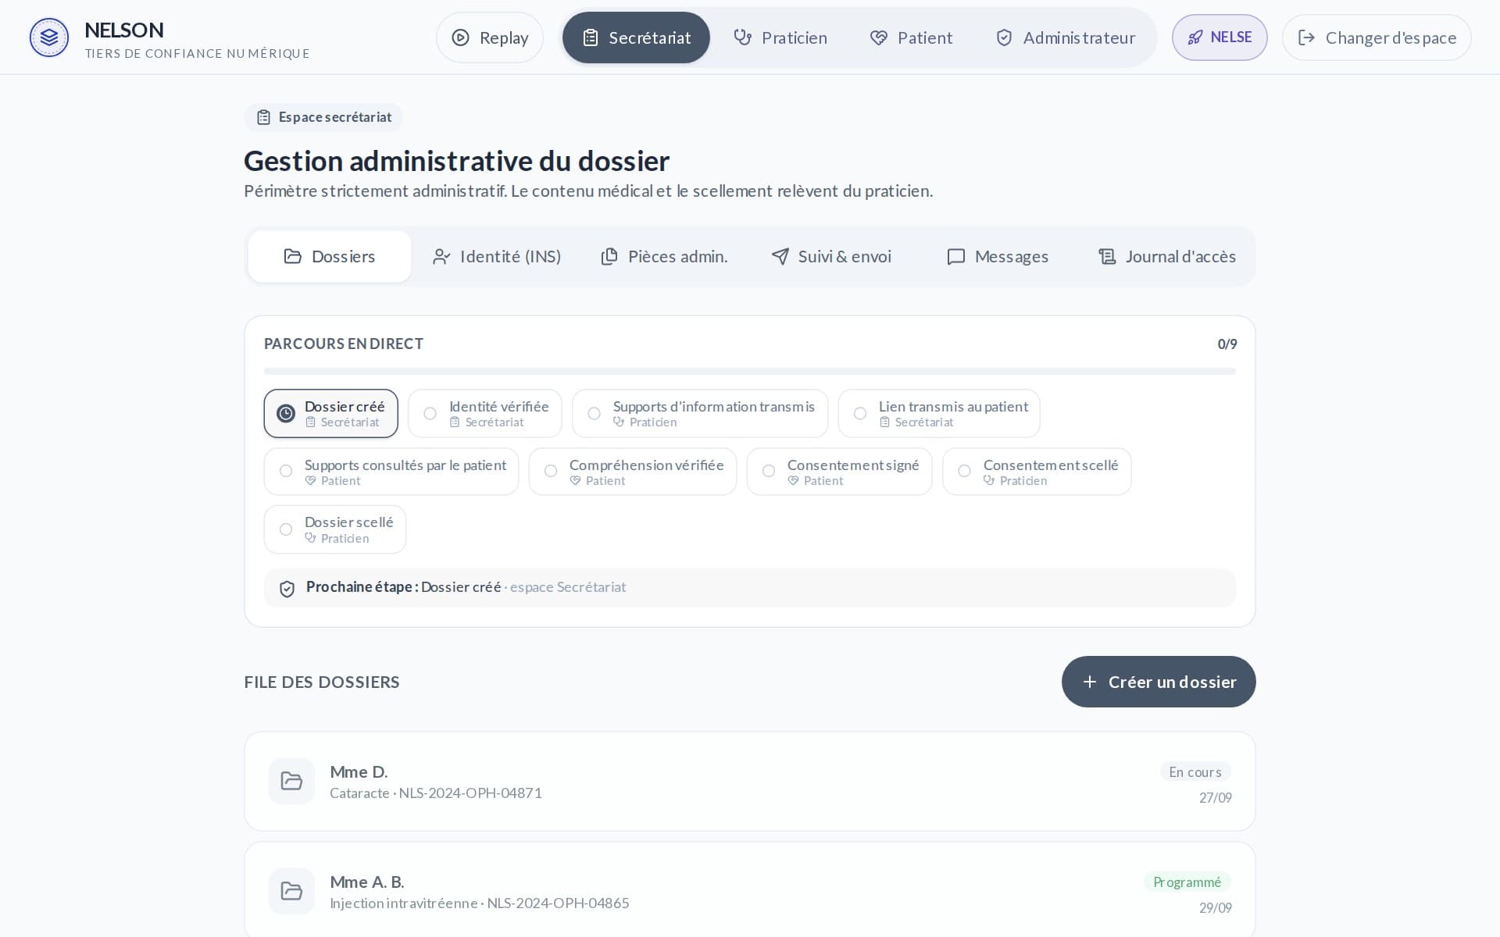Viewport: 1500px width, 937px height.
Task: Click folder icon of Mme D. dossier
Action: click(291, 781)
